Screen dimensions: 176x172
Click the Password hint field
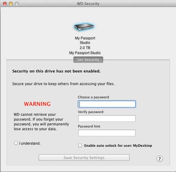(107, 133)
